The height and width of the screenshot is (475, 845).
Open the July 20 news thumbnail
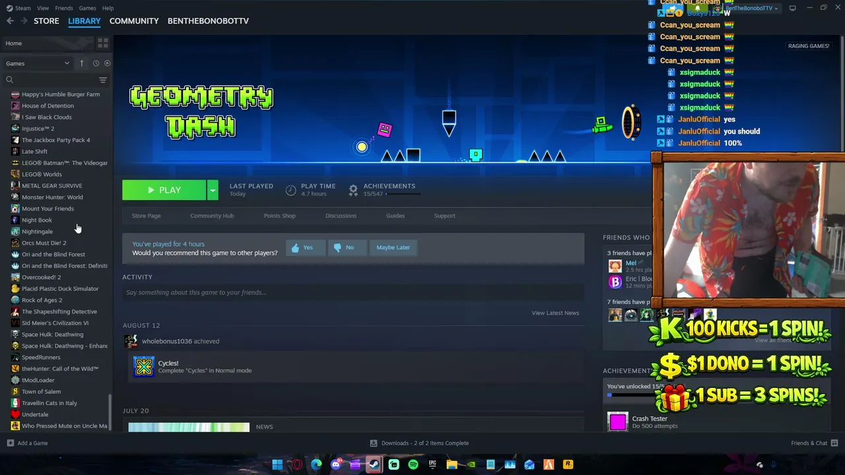189,427
